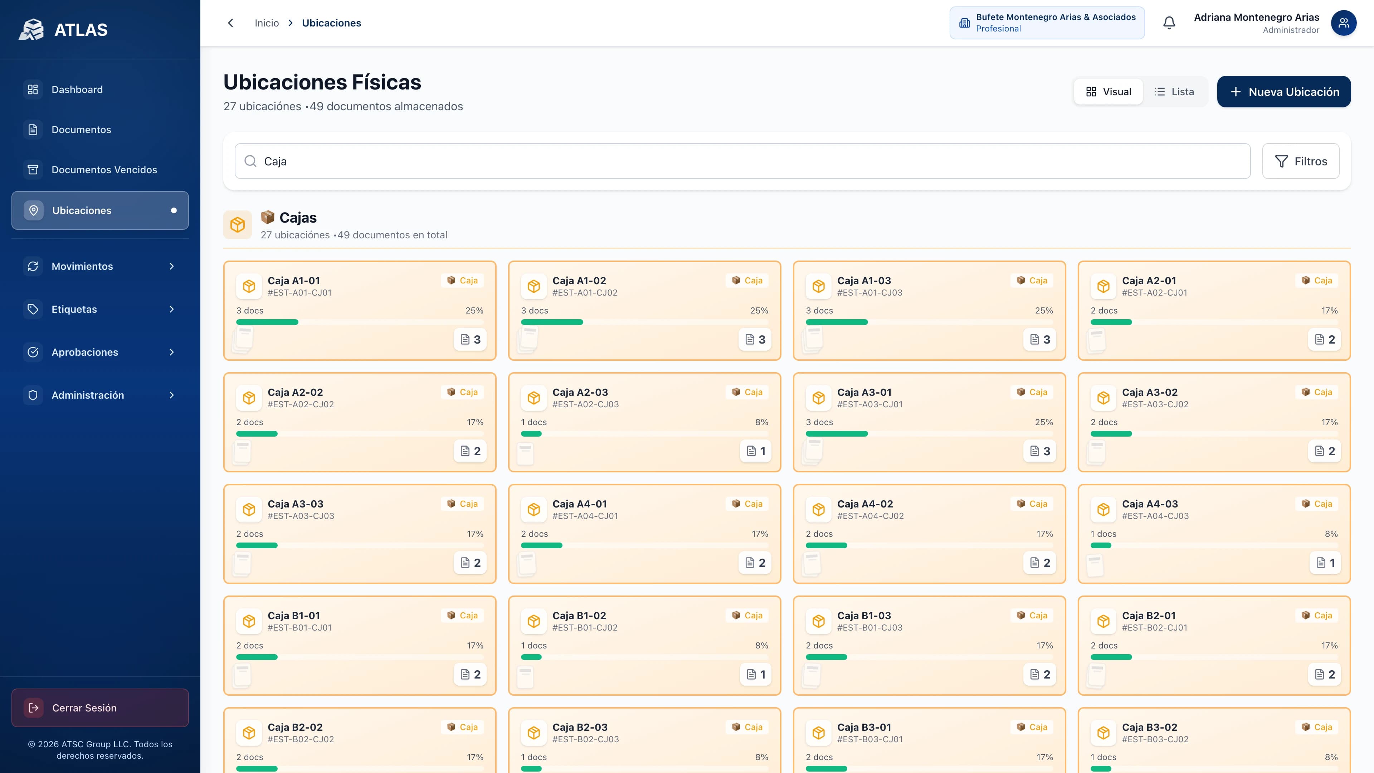The width and height of the screenshot is (1374, 773).
Task: Click the ATLAS logo icon
Action: point(31,29)
